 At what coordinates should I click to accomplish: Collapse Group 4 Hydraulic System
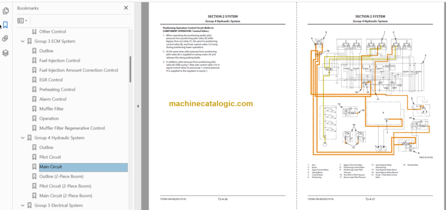click(x=23, y=138)
